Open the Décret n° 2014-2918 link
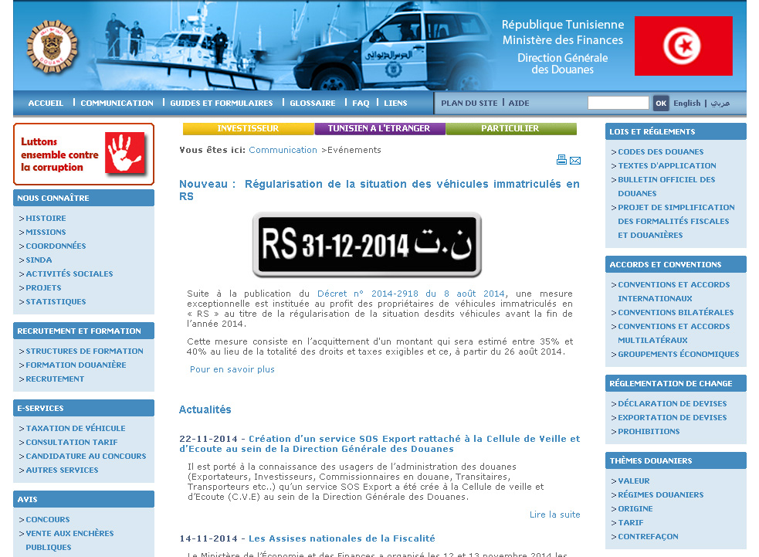 coord(411,294)
